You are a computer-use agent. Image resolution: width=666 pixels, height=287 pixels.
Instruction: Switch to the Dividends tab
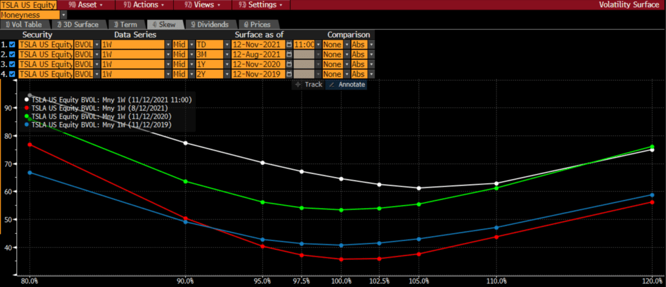[209, 25]
